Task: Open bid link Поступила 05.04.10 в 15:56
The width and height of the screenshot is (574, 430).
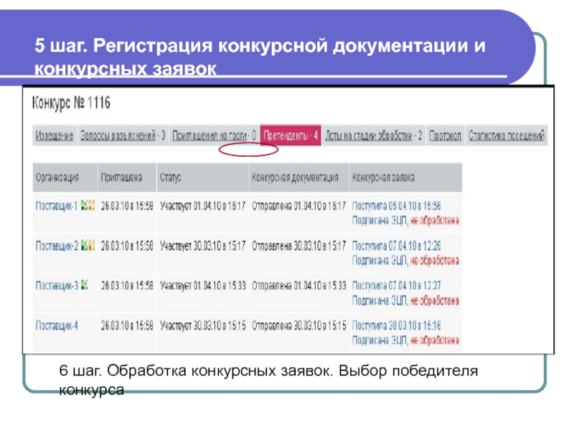Action: [397, 206]
